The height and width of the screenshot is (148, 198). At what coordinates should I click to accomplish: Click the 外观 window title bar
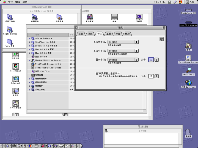tap(120, 27)
